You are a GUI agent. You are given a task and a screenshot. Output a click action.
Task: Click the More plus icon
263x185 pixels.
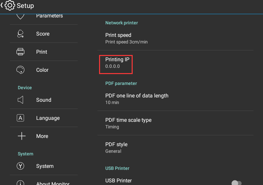(x=22, y=136)
